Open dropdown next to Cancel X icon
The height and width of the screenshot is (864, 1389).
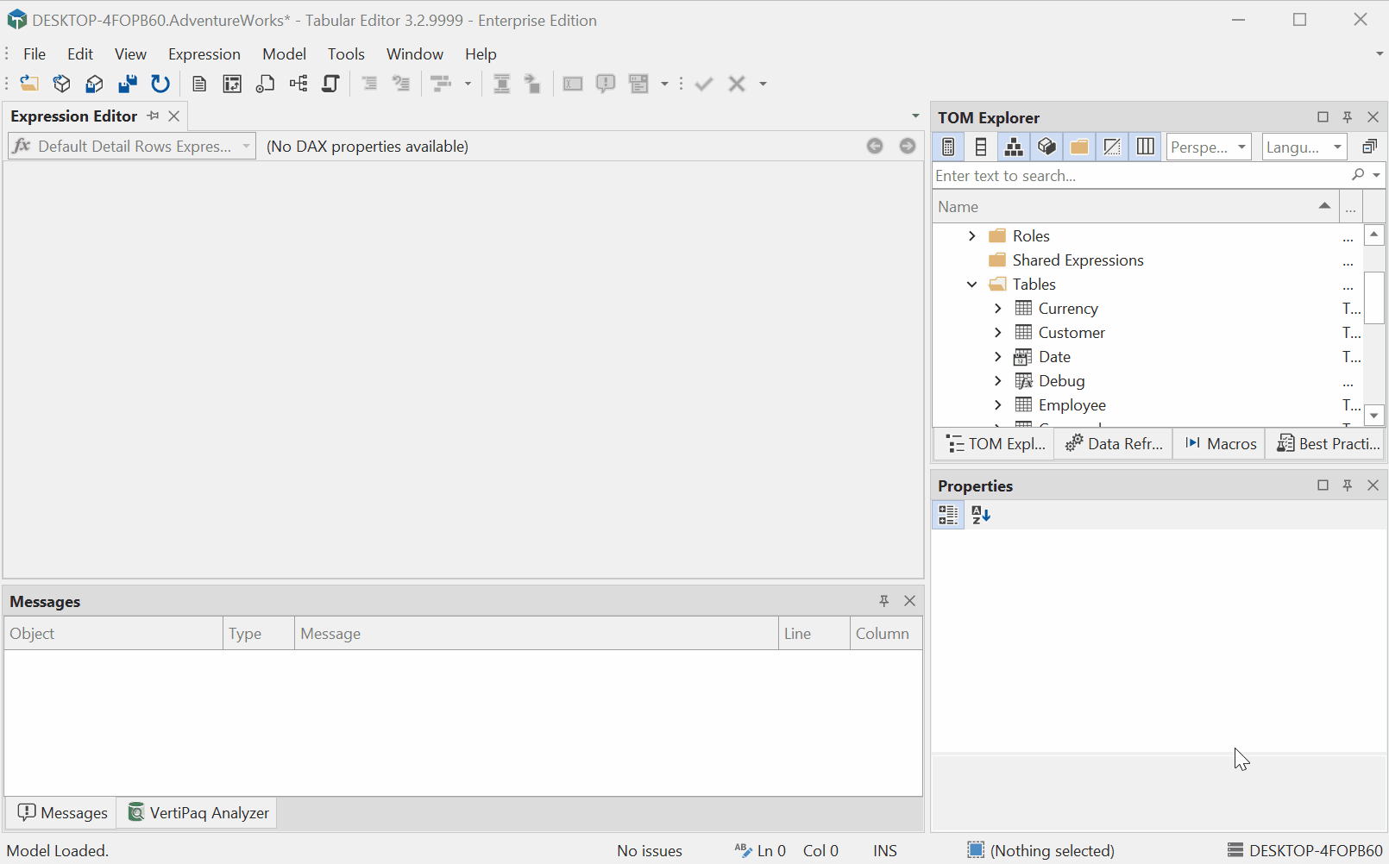tap(763, 84)
